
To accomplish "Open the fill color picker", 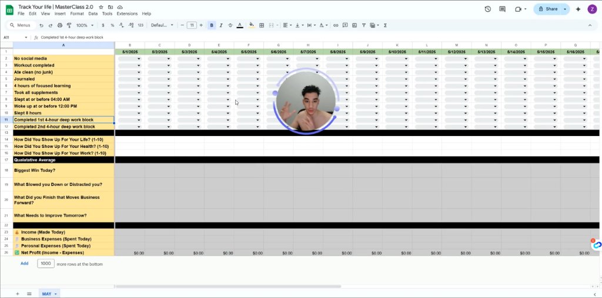I will [252, 25].
